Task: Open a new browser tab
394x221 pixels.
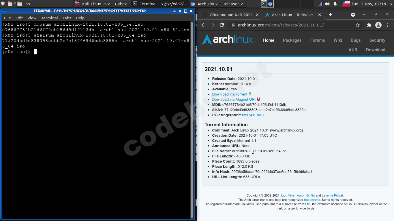Action: 331,15
